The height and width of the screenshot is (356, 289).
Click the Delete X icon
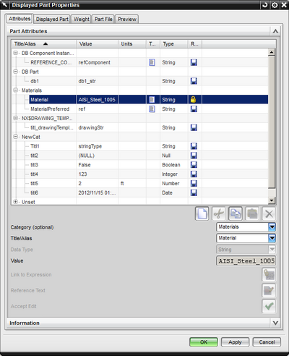coord(269,213)
